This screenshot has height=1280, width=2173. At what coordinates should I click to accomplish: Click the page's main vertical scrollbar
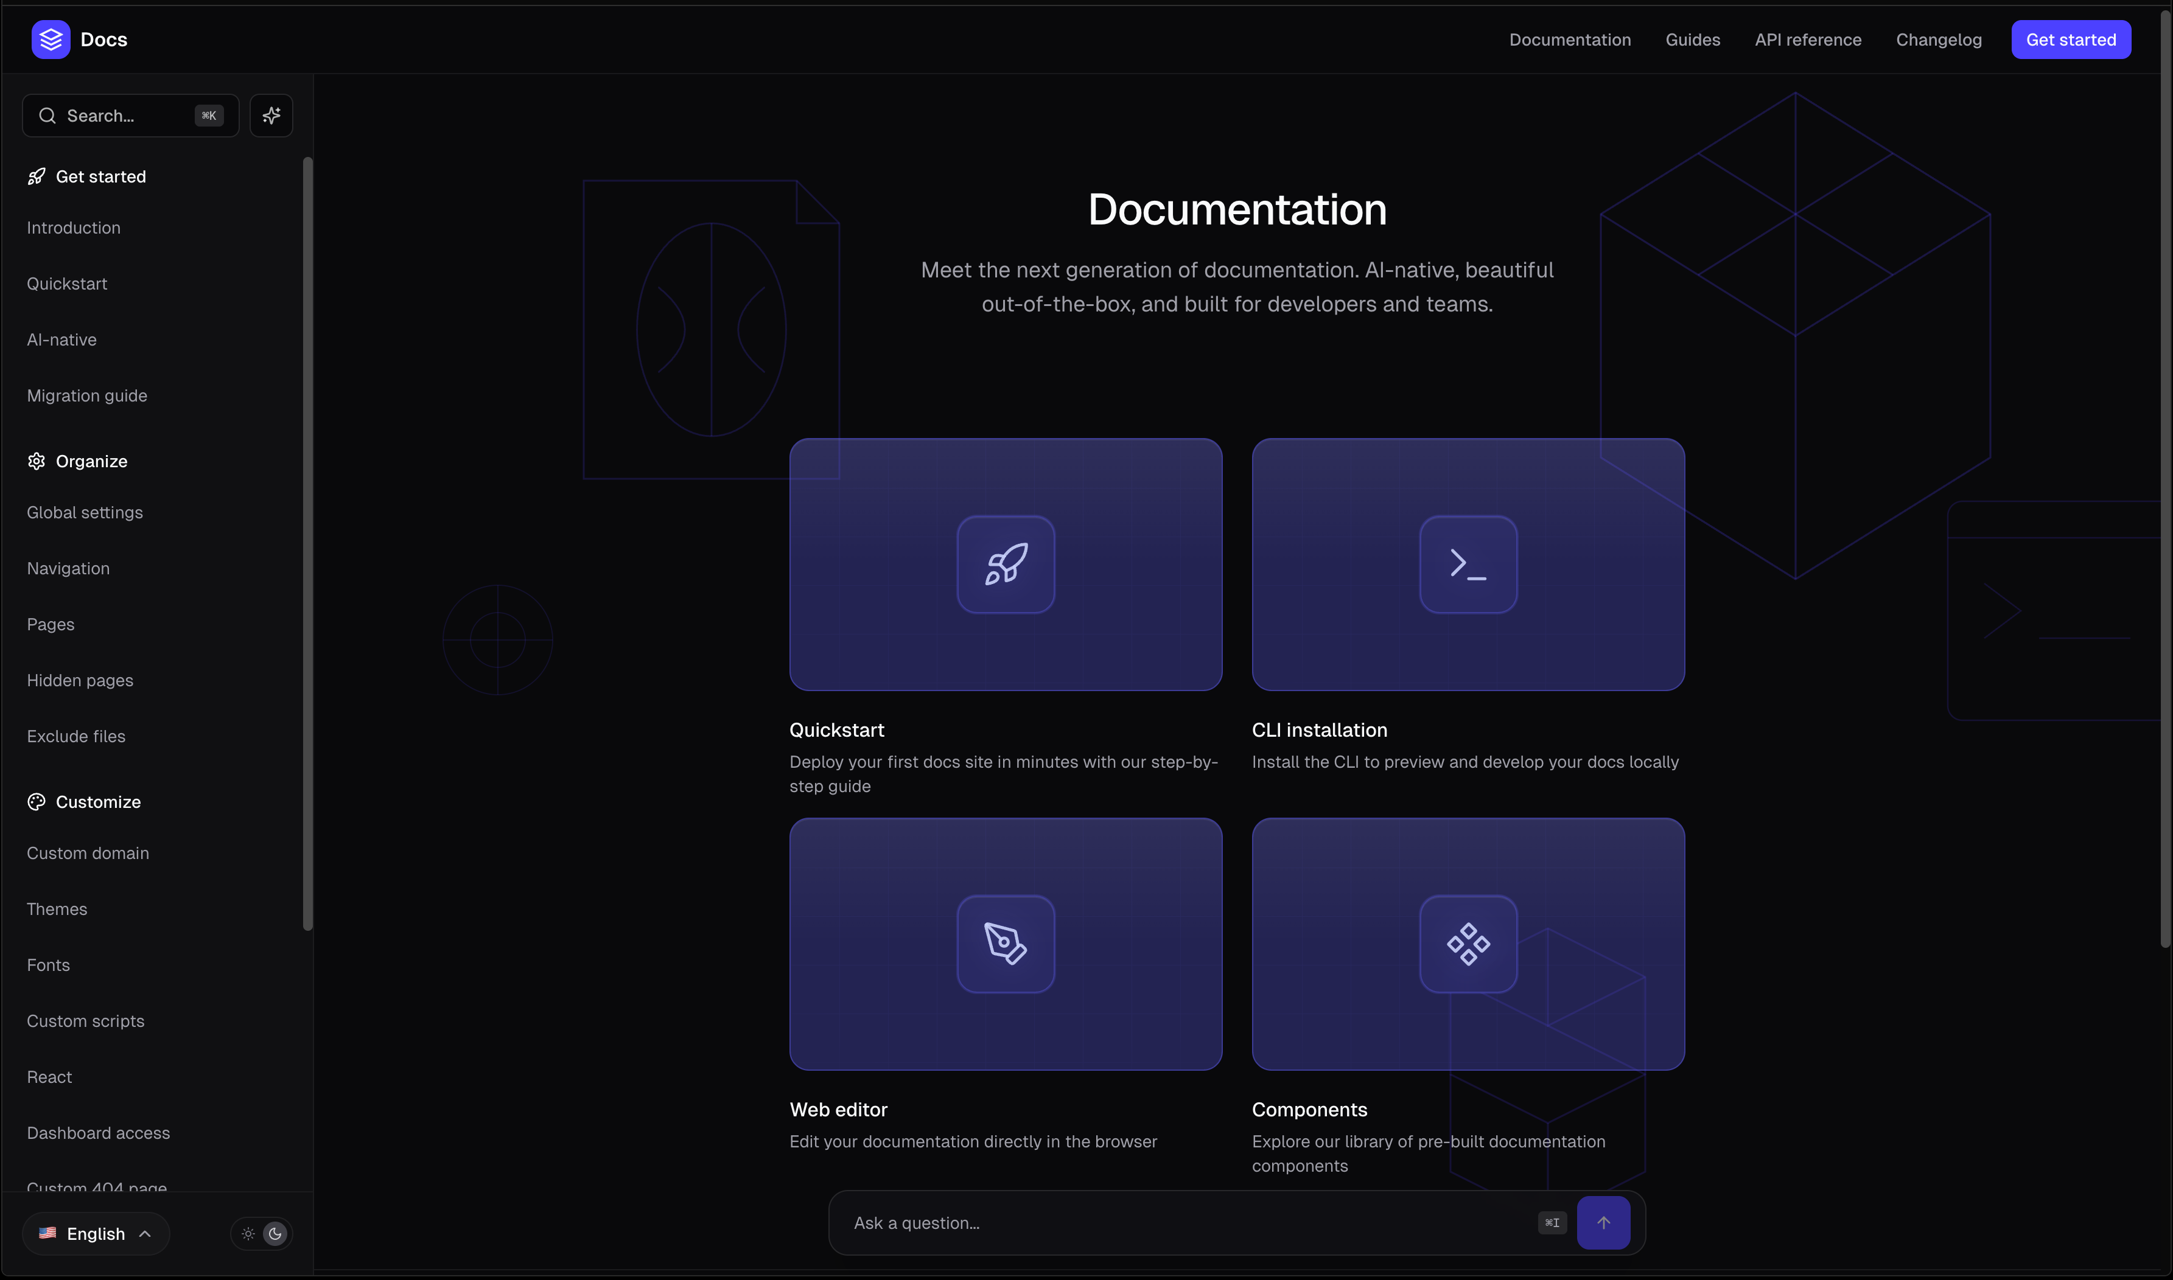2165,479
